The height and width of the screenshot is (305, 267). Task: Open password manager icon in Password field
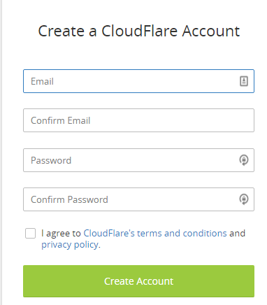coord(244,160)
